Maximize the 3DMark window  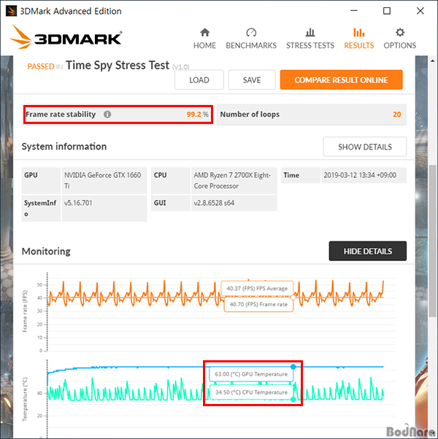click(x=387, y=11)
